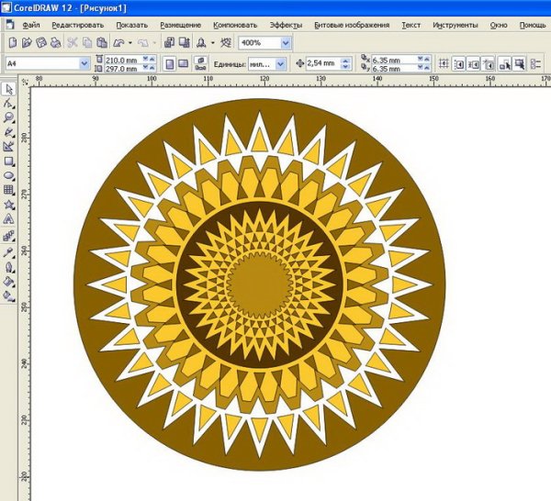Open the zoom level 400% dropdown
Image resolution: width=551 pixels, height=501 pixels.
tap(287, 43)
